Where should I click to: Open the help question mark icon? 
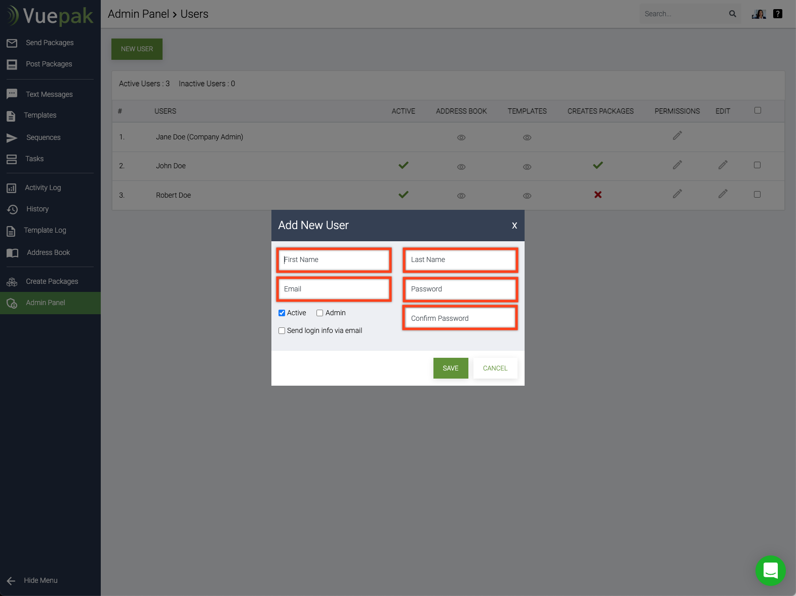778,14
